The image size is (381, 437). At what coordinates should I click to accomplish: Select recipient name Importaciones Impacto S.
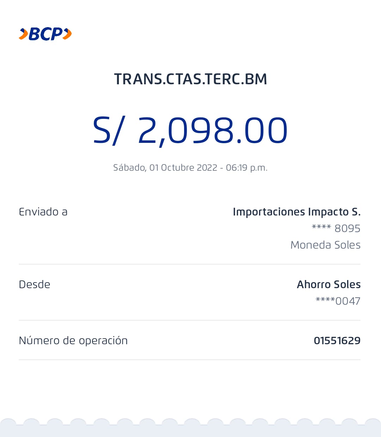tap(296, 212)
